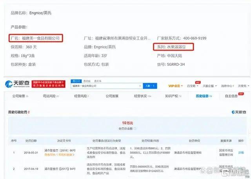
Task: Click the 厂址 factory address text
Action: click(117, 38)
